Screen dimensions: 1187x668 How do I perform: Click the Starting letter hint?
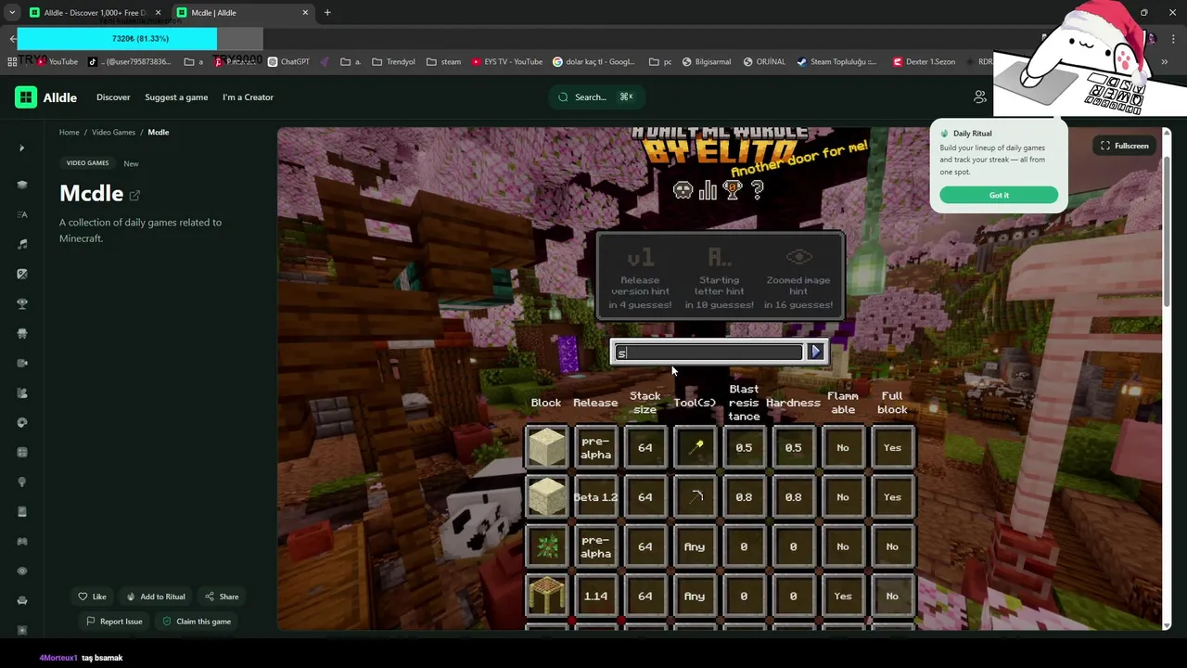tap(719, 276)
